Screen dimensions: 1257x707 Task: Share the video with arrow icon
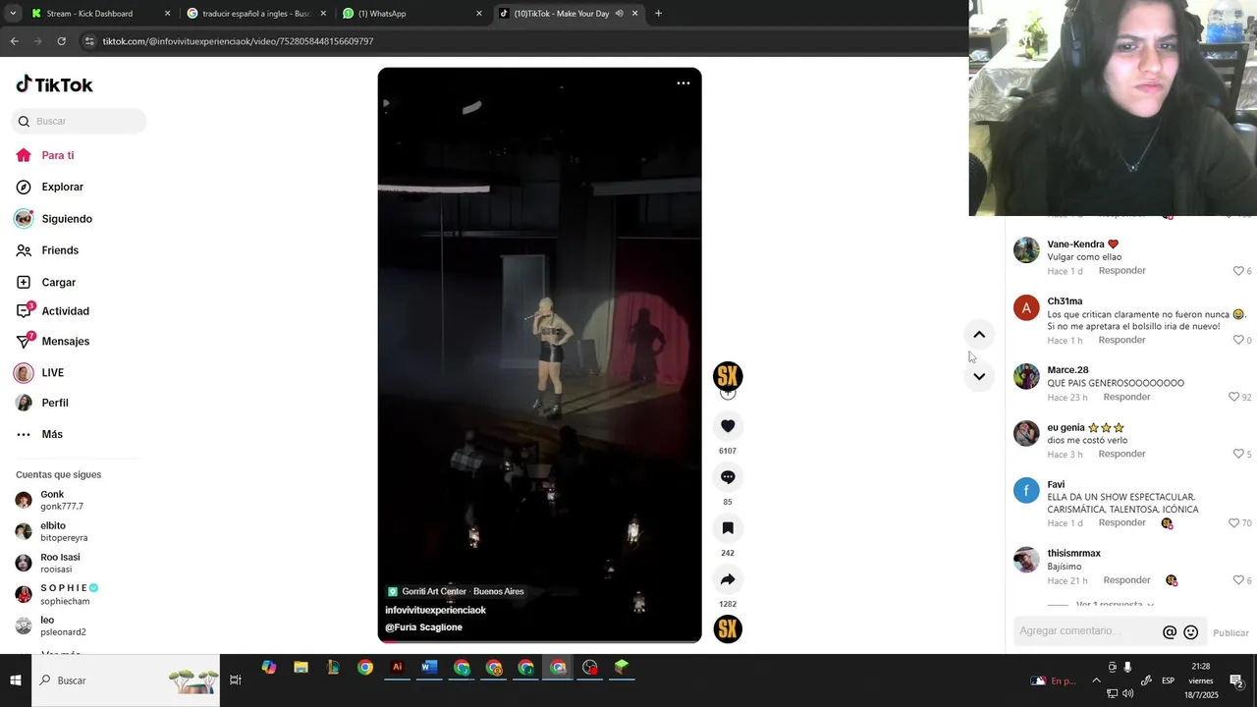(728, 579)
